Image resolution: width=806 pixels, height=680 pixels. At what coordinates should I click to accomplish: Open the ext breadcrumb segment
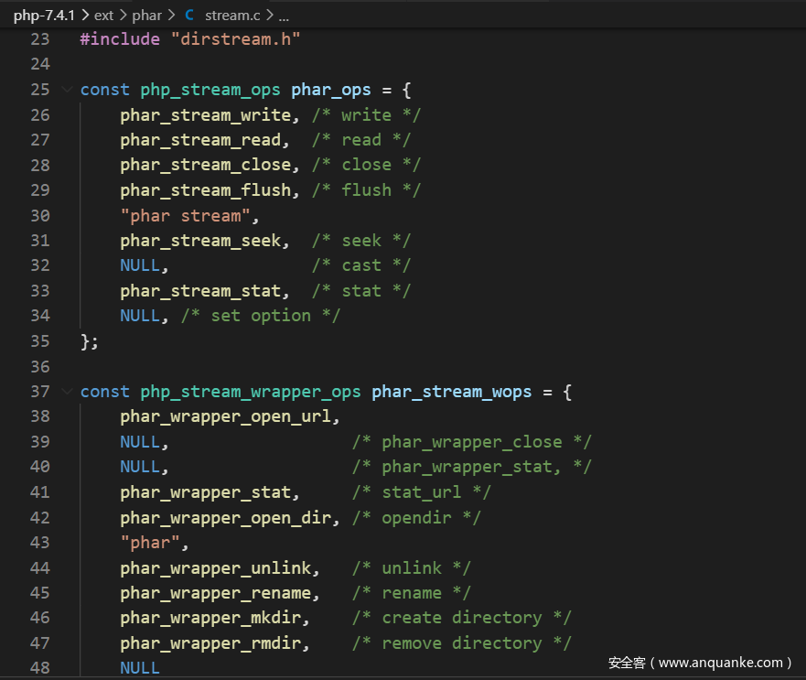coord(103,16)
